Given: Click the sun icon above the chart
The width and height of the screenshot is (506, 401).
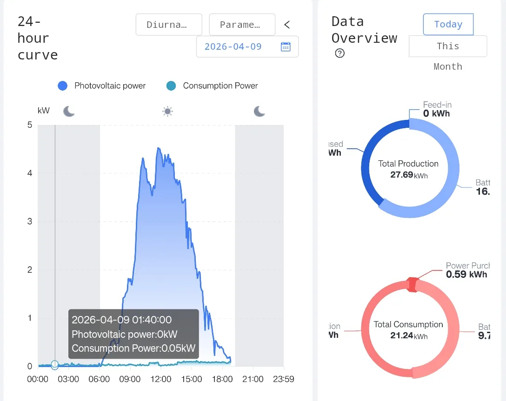Looking at the screenshot, I should coord(167,111).
